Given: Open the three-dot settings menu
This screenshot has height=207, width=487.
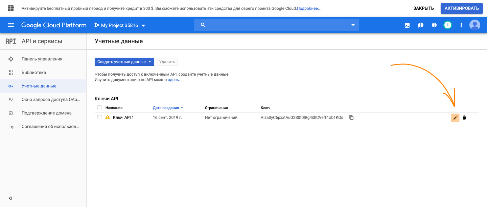Looking at the screenshot, I should click(461, 25).
